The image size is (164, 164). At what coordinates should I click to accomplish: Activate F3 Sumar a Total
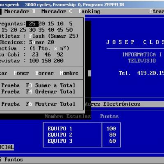click(51, 86)
